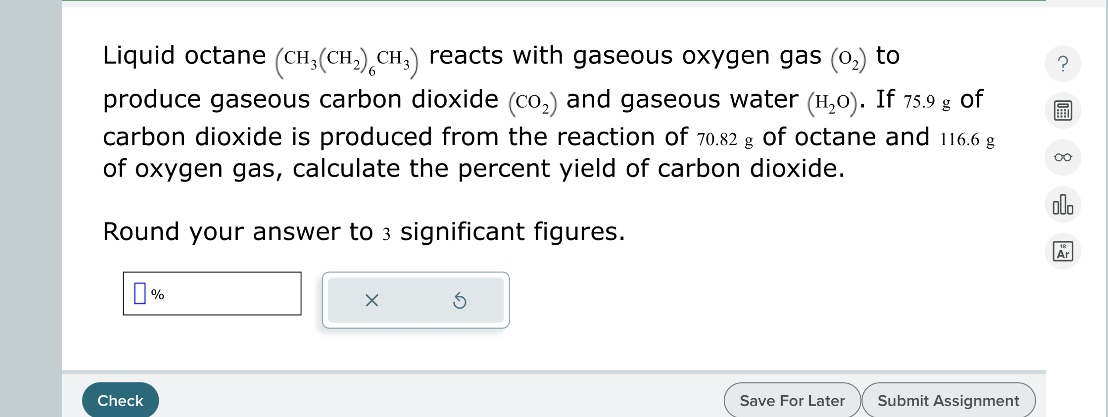The height and width of the screenshot is (417, 1108).
Task: Click Submit Assignment
Action: click(949, 400)
